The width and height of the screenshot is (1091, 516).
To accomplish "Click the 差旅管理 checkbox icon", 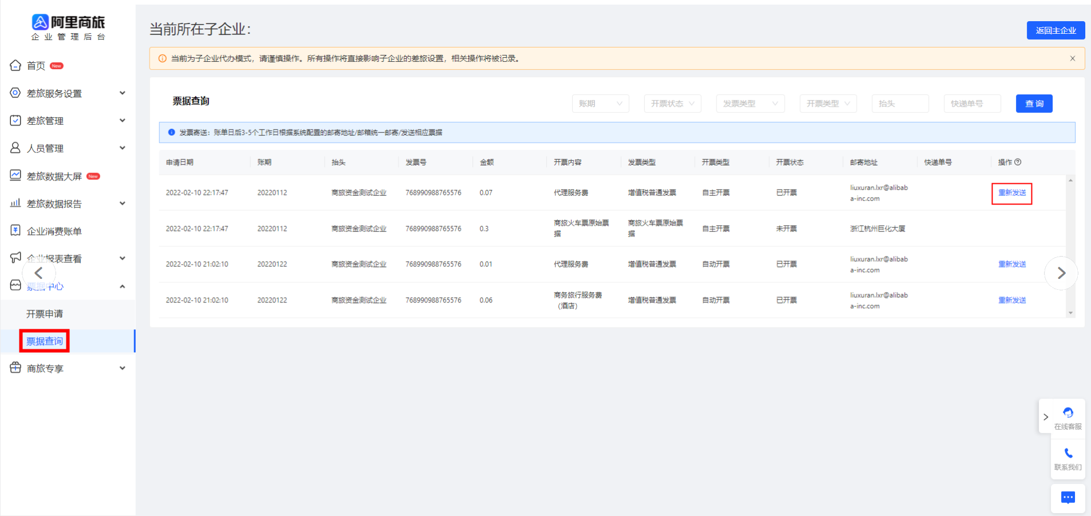I will pyautogui.click(x=15, y=120).
